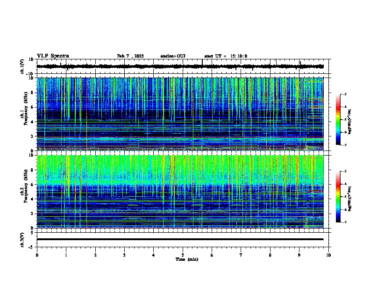Screen dimensions: 370x286
Task: Click the ch.1 color bar log(PSD) label
Action: point(349,122)
